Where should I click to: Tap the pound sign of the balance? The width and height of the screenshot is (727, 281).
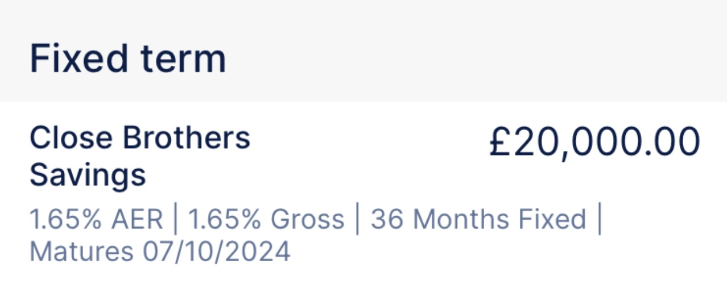point(502,142)
